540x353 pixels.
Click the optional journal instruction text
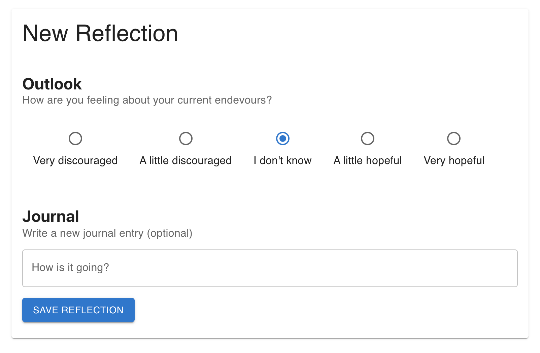pyautogui.click(x=107, y=233)
